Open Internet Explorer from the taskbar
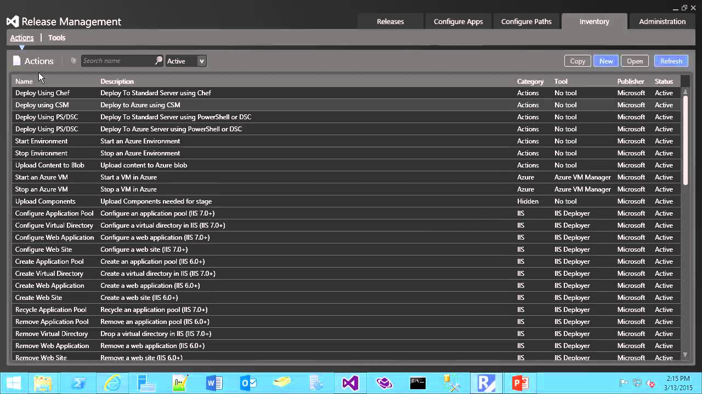Viewport: 702px width, 394px height. [112, 383]
